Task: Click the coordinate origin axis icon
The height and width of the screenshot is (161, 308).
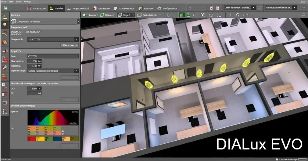Action: [x=219, y=15]
